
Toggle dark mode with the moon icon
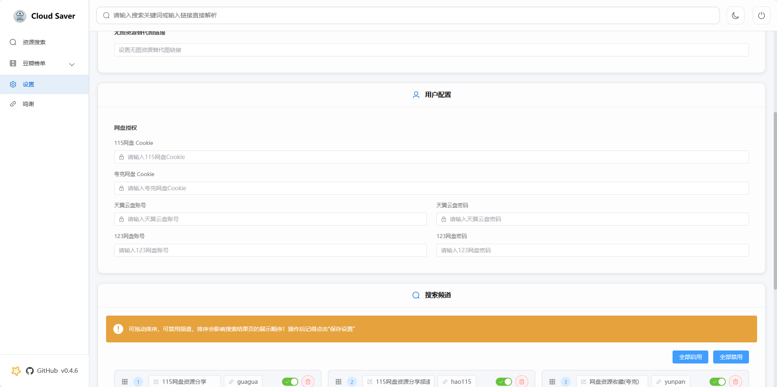736,15
